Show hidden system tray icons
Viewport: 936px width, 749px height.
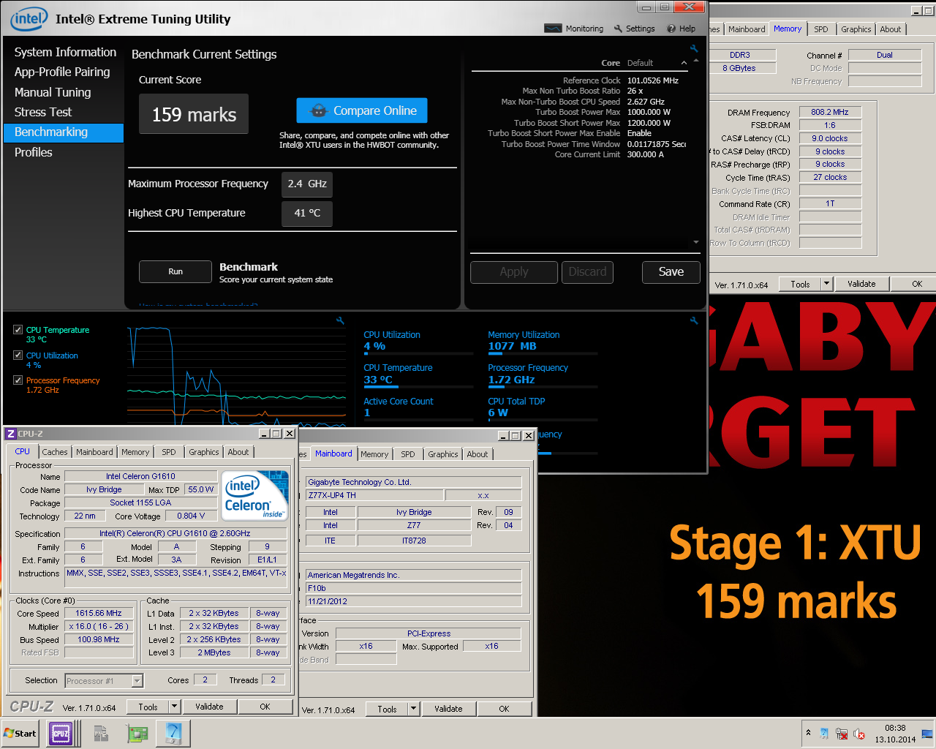coord(808,733)
